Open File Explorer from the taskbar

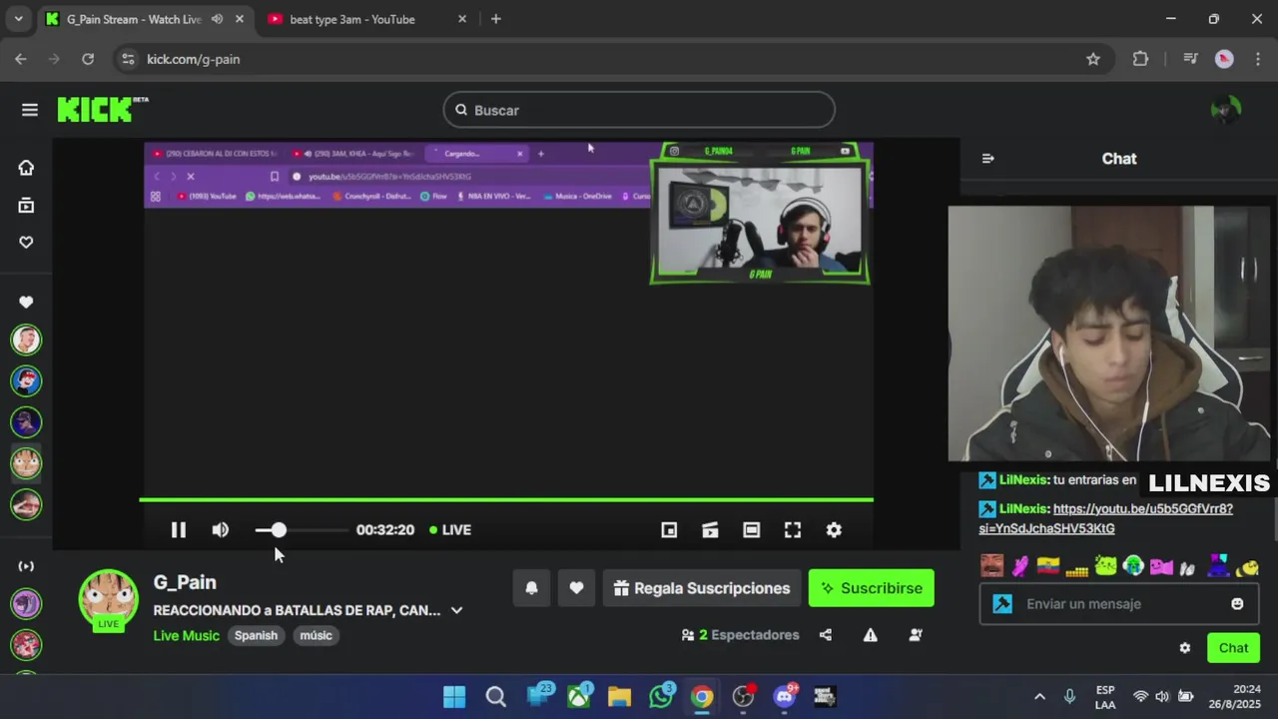(x=619, y=696)
